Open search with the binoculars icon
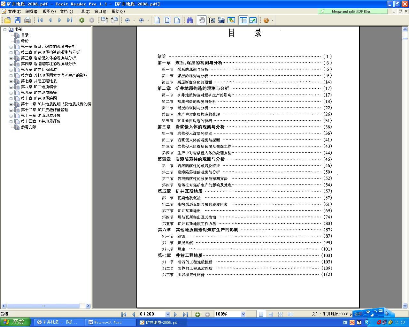This screenshot has width=409, height=327. coord(190,20)
